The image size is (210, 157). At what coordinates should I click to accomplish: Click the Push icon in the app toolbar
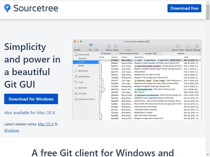click(x=96, y=46)
